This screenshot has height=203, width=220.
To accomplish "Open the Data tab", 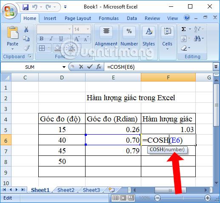I will [132, 18].
